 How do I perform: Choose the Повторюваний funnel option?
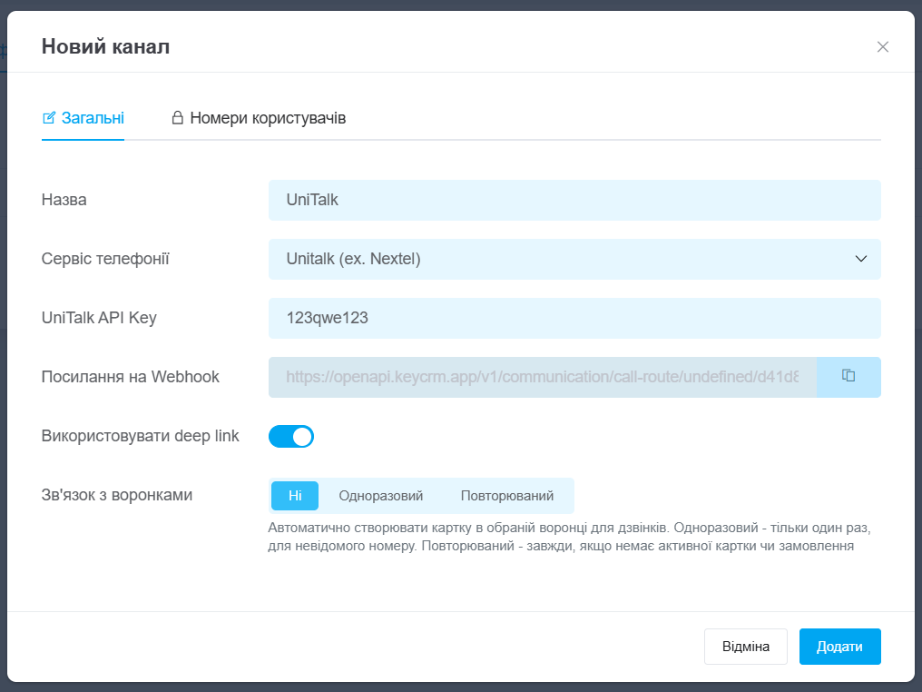click(x=506, y=496)
